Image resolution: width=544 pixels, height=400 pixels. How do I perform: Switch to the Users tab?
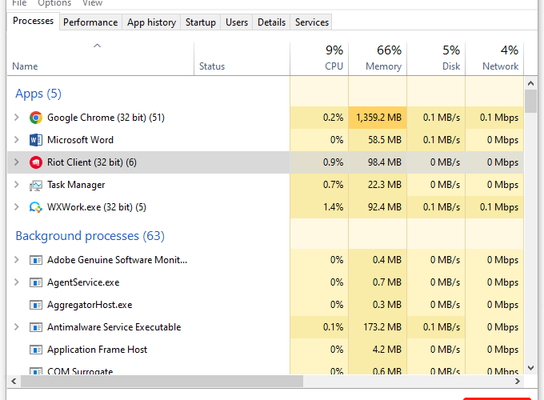point(237,22)
